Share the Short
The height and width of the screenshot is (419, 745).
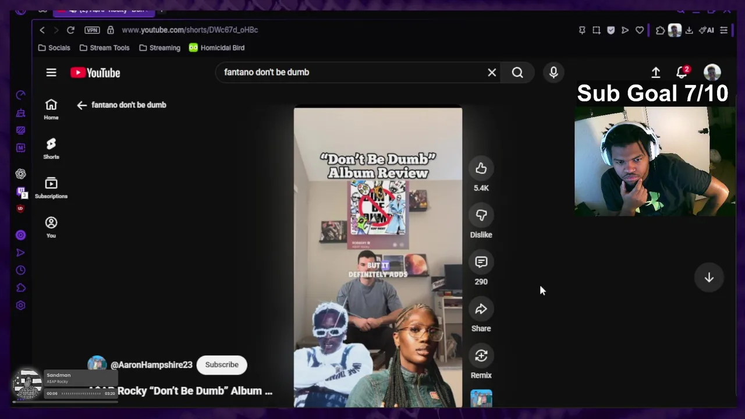point(481,309)
